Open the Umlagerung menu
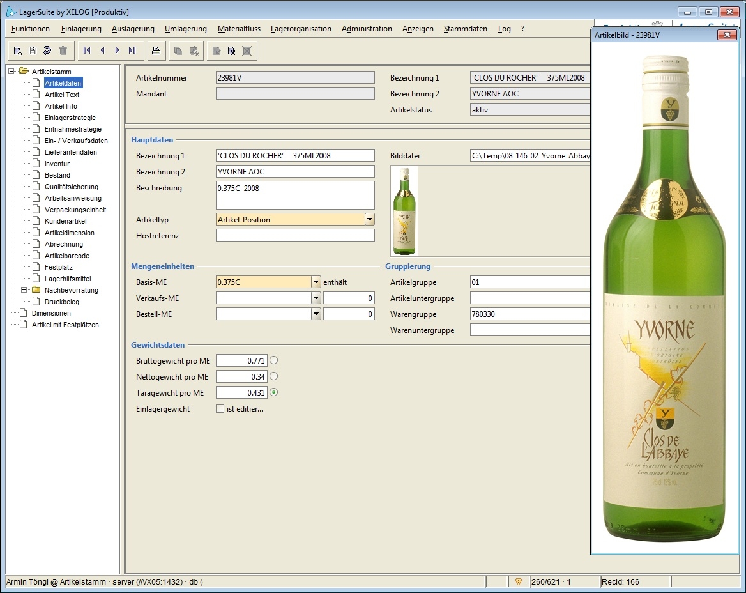The image size is (746, 593). coord(186,29)
